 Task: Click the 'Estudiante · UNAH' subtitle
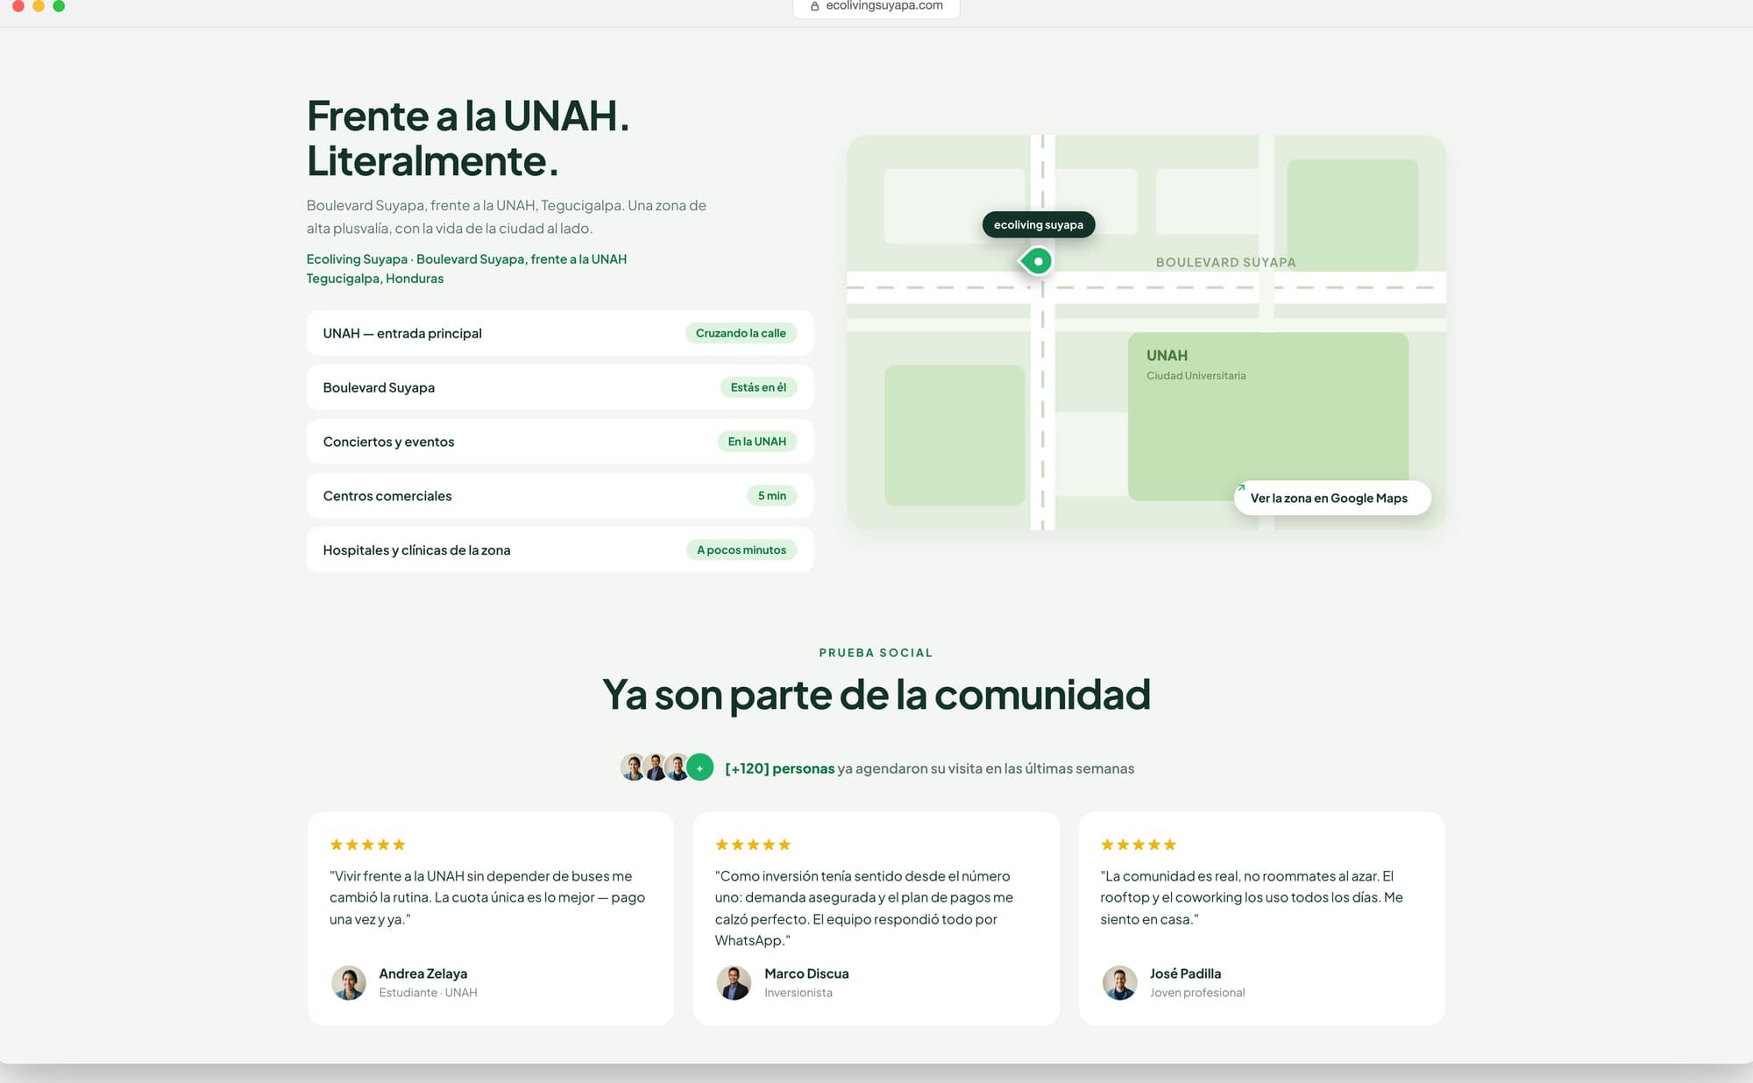pyautogui.click(x=428, y=993)
